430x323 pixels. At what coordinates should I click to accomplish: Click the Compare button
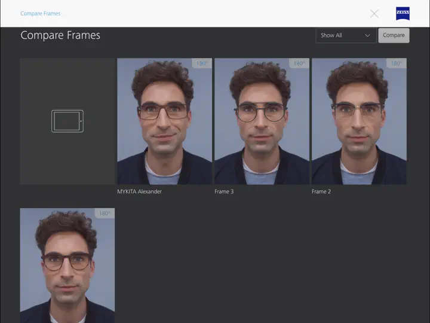[394, 35]
